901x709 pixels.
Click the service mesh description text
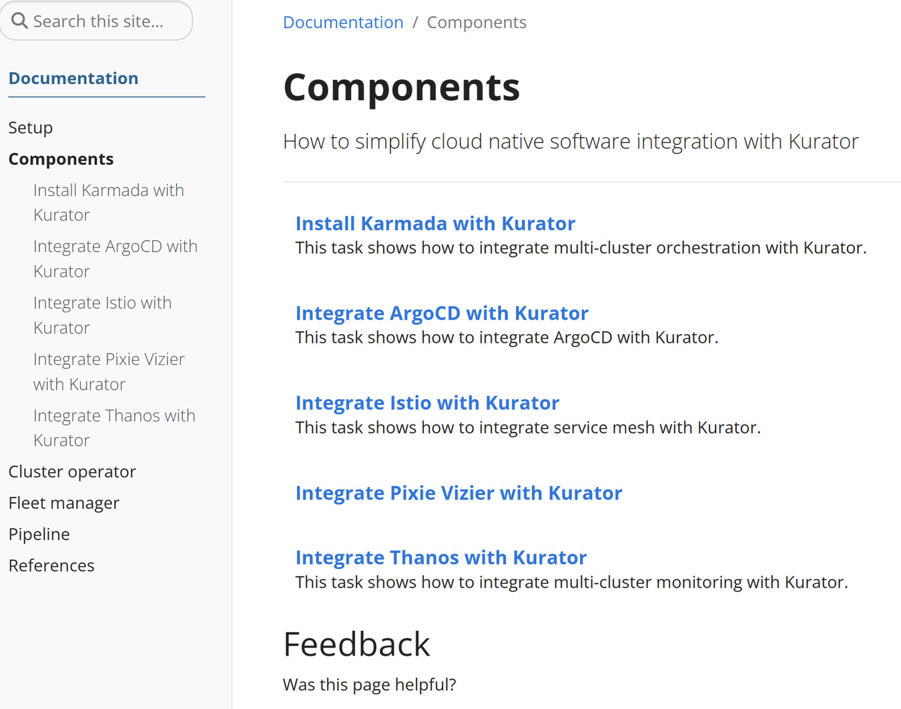pos(528,427)
